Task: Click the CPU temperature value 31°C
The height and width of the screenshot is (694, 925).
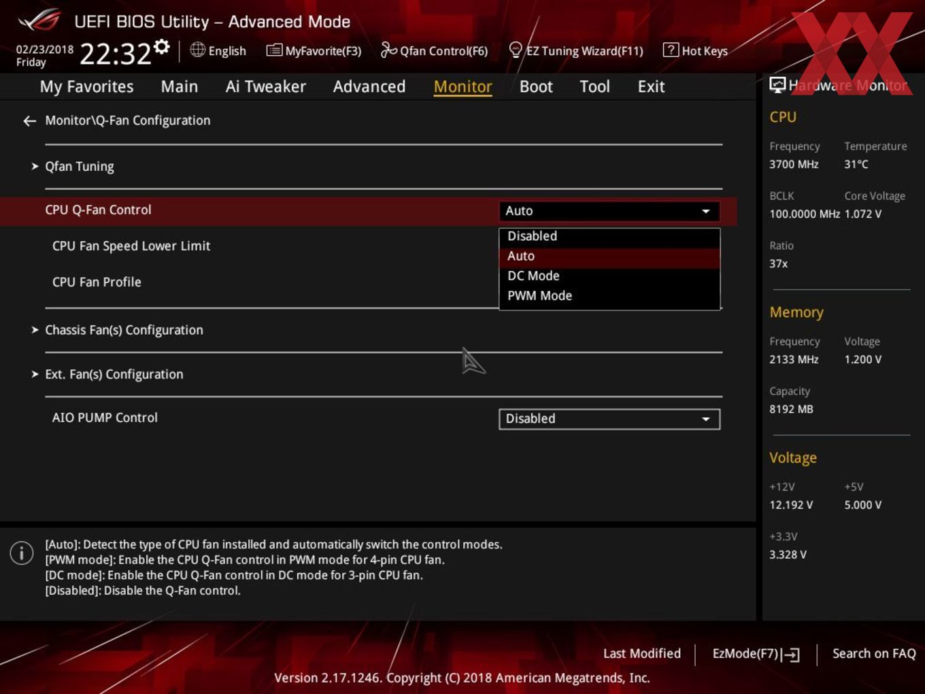Action: (x=856, y=164)
